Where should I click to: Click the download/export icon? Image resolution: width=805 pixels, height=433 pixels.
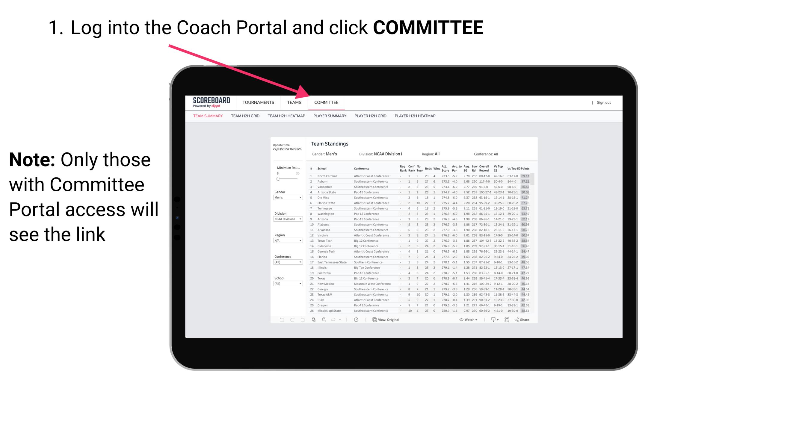coord(491,320)
